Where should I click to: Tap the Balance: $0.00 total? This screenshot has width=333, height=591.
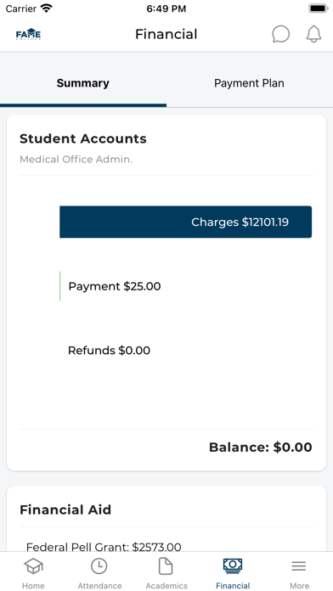coord(261,447)
